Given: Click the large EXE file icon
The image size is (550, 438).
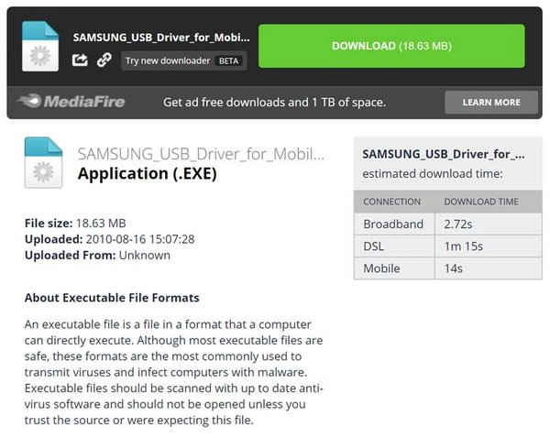Looking at the screenshot, I should [x=43, y=163].
